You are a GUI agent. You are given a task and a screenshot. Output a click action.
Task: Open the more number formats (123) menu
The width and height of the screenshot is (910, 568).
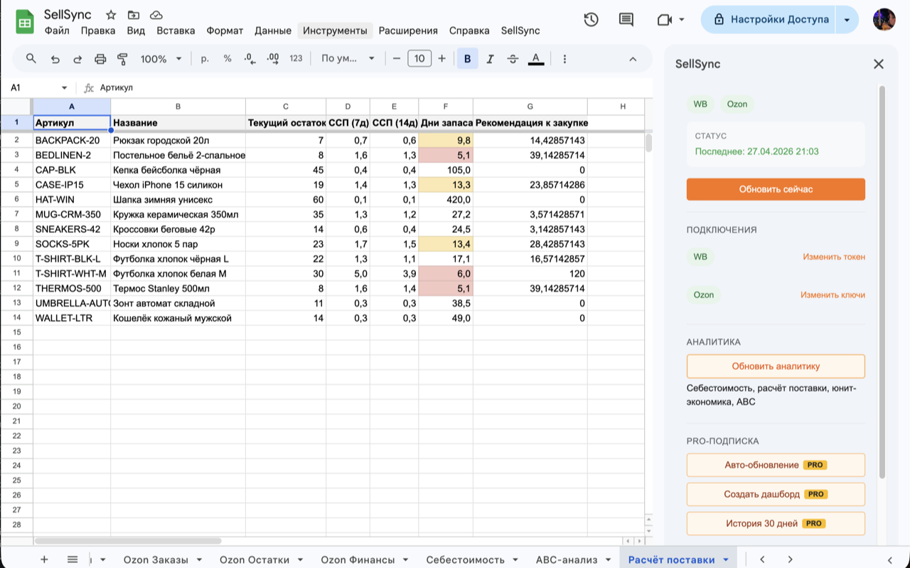[296, 59]
